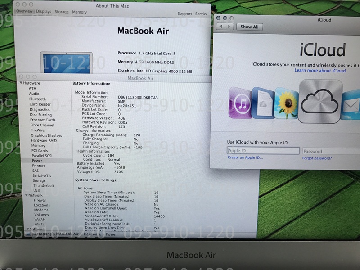Click Show All in iCloud window
Image resolution: width=360 pixels, height=270 pixels.
coord(249,27)
